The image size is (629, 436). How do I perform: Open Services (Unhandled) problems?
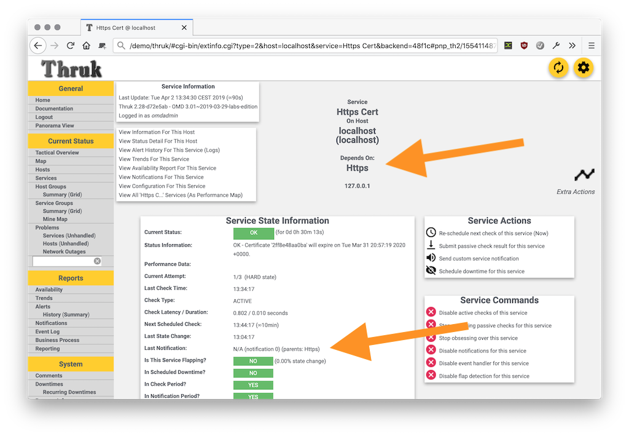pyautogui.click(x=69, y=236)
